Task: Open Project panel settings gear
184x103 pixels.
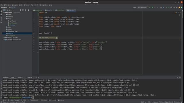Action: 28,10
